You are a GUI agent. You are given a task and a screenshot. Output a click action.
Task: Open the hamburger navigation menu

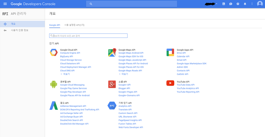(5, 4)
